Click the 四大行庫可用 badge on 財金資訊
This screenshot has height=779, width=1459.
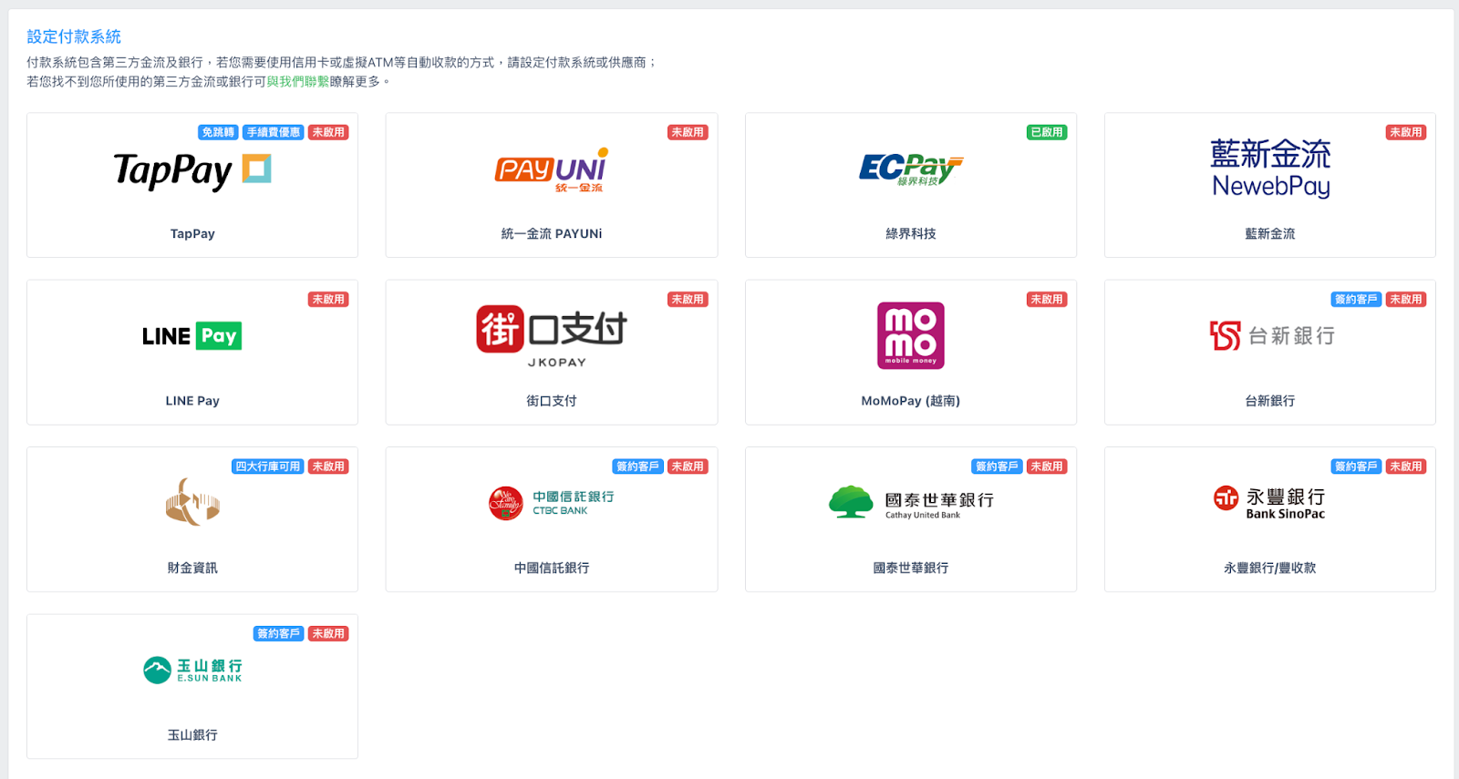click(268, 466)
